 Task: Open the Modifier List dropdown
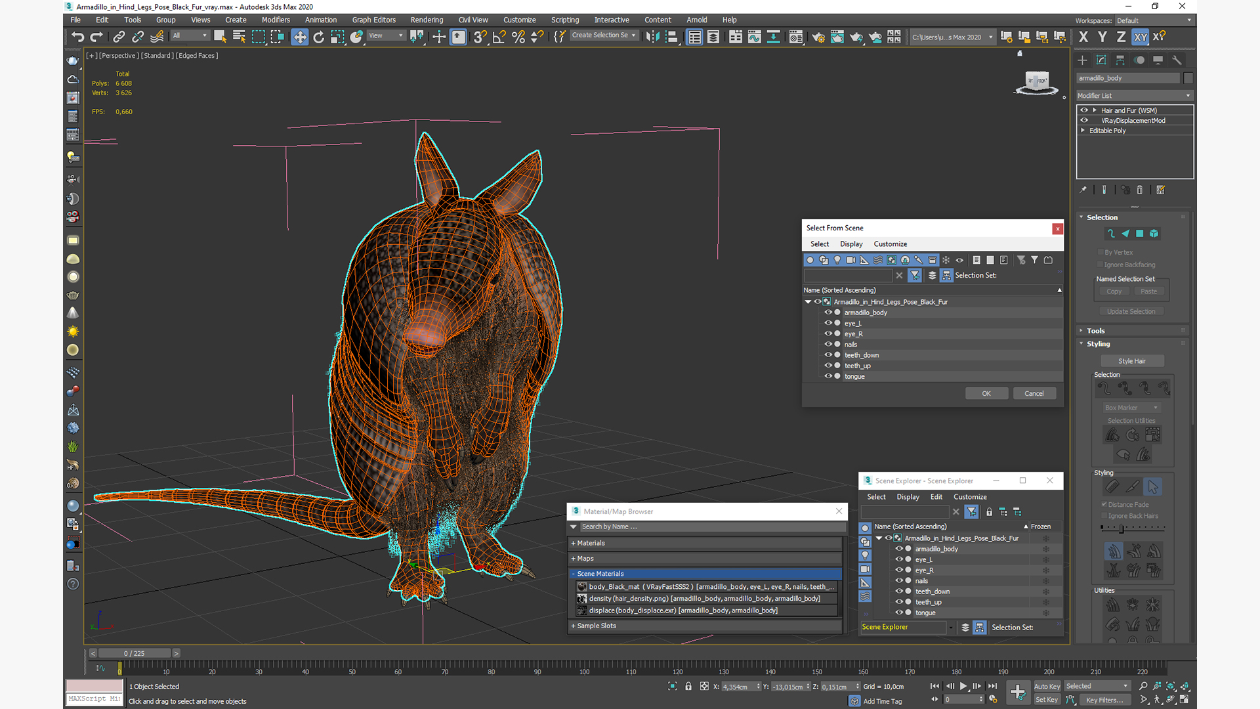click(1134, 96)
